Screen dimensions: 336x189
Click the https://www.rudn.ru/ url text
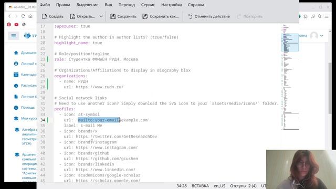click(100, 87)
